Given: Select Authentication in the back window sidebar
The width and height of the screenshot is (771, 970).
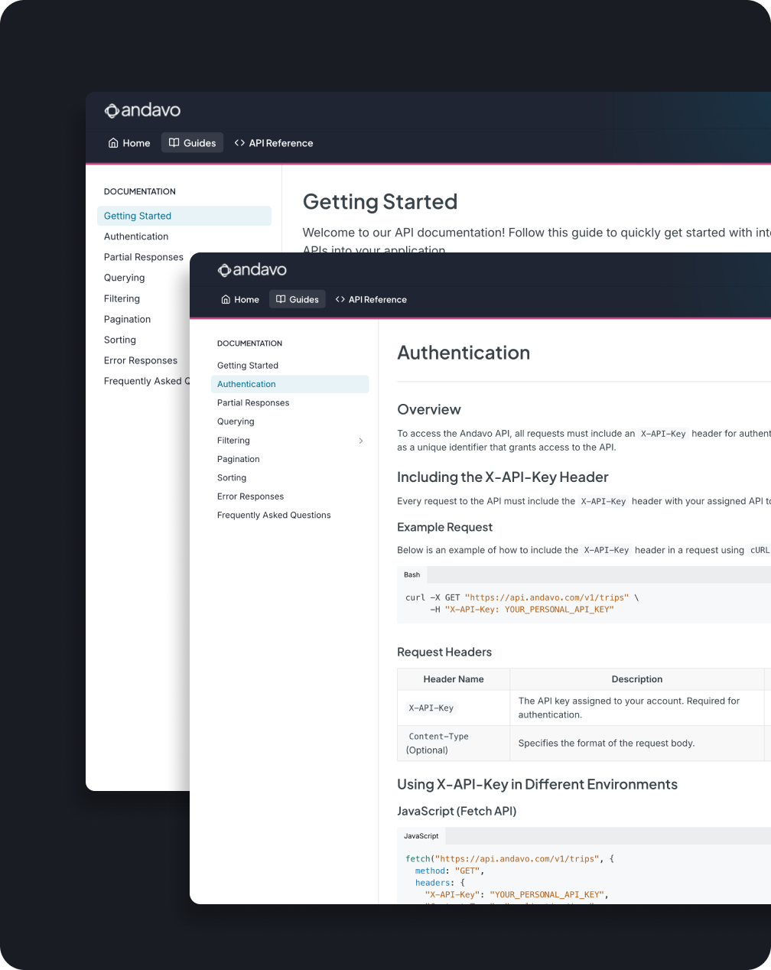Looking at the screenshot, I should click(136, 236).
